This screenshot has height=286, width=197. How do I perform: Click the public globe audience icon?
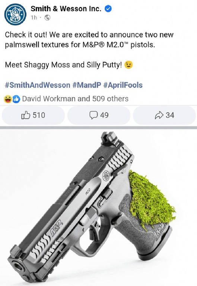[x=47, y=18]
